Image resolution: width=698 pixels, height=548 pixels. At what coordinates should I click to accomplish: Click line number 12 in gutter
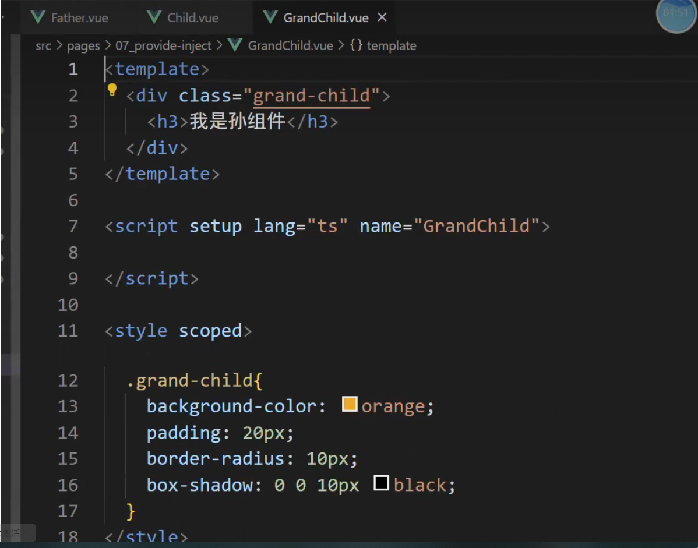pos(68,381)
